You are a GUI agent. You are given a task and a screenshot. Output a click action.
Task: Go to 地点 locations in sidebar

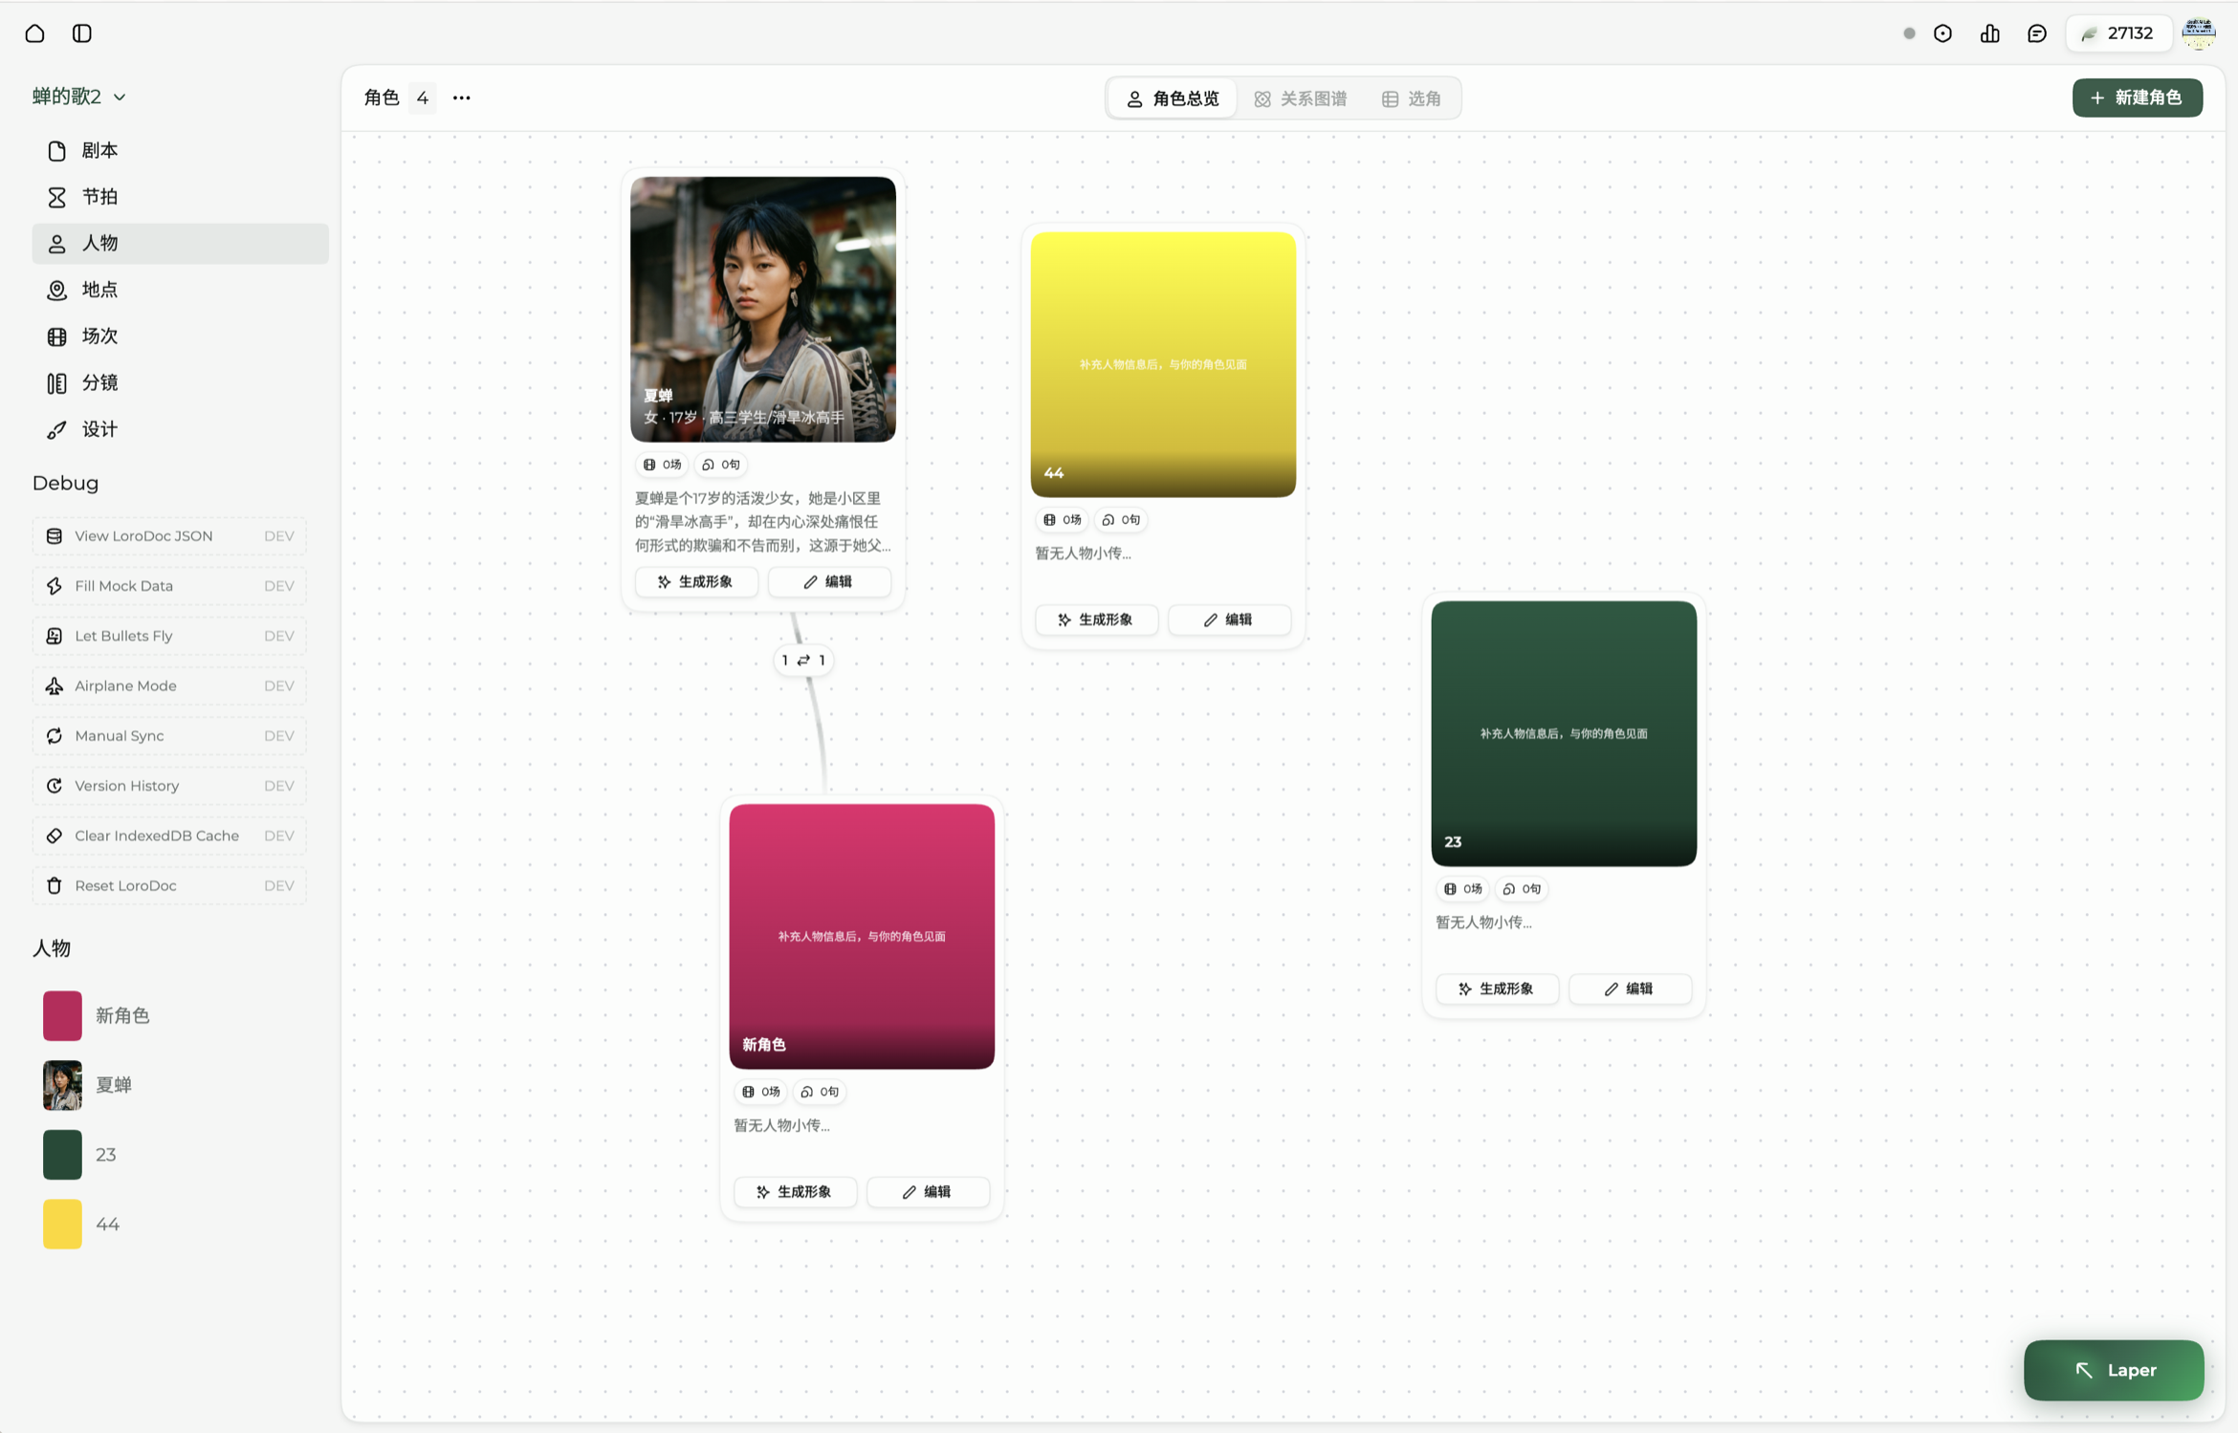(99, 290)
